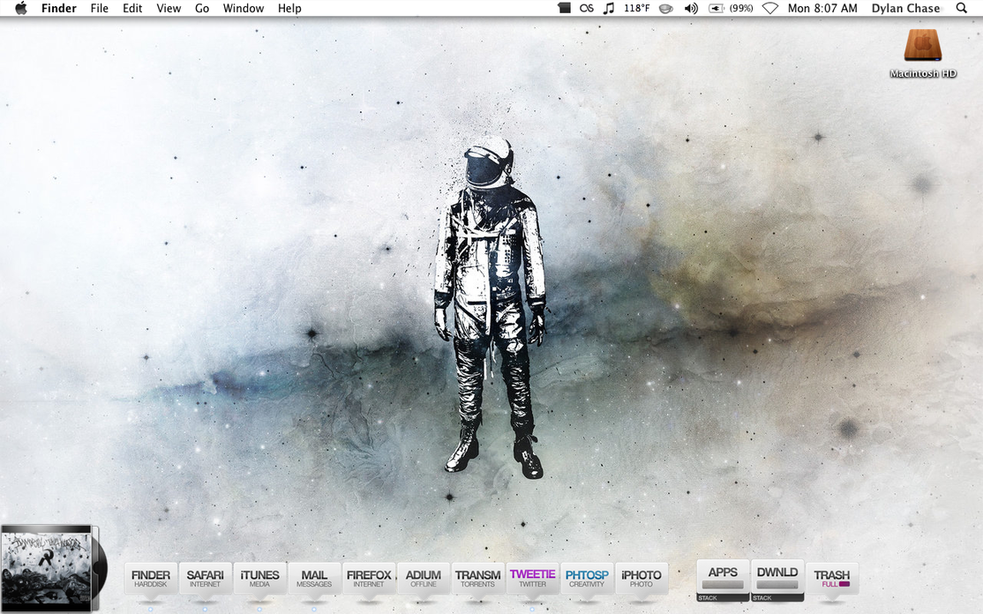Open Tweetie from the dock
The height and width of the screenshot is (614, 983).
point(532,578)
